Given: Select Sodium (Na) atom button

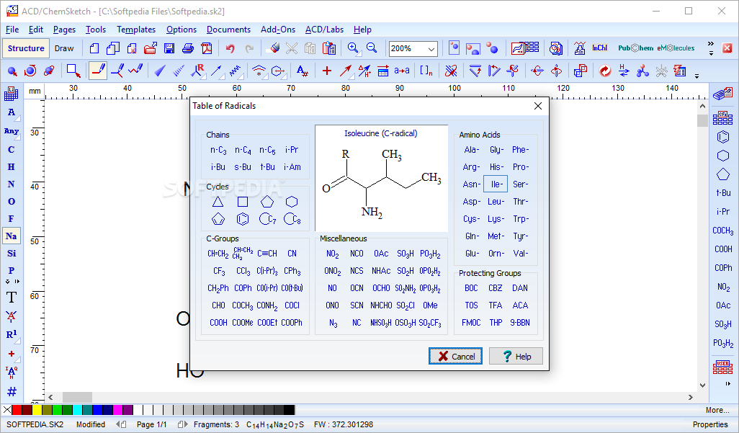Looking at the screenshot, I should click(x=12, y=236).
